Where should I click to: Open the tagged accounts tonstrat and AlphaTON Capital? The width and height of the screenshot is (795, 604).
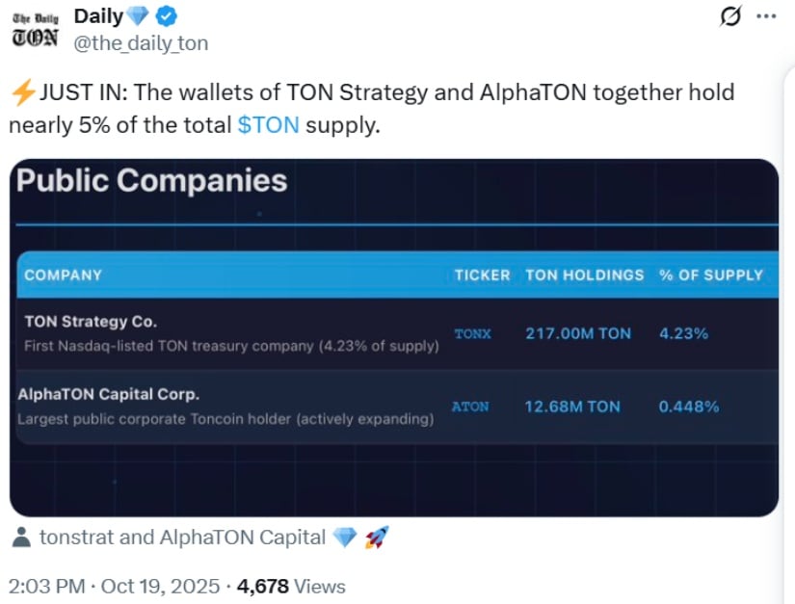click(183, 538)
